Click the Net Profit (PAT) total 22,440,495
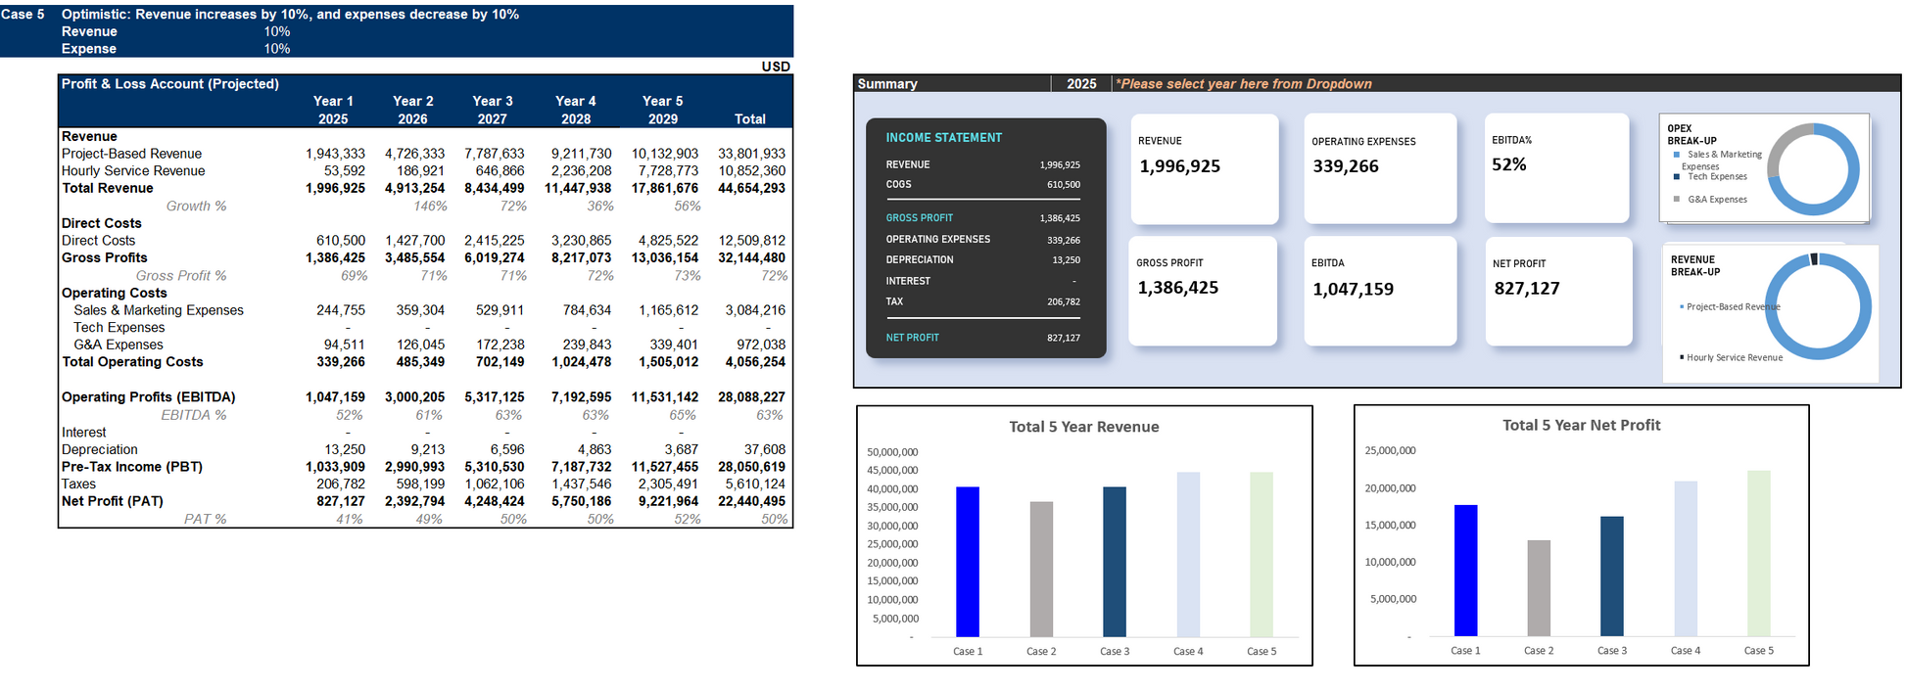Screen dimensions: 1906x691 [751, 501]
